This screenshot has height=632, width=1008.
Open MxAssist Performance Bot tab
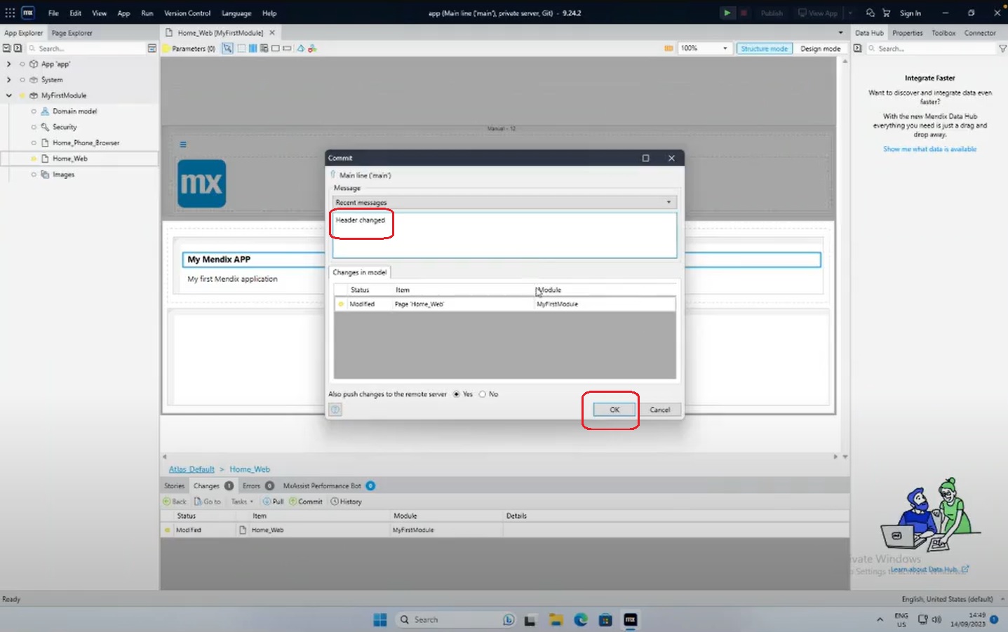[x=328, y=485]
